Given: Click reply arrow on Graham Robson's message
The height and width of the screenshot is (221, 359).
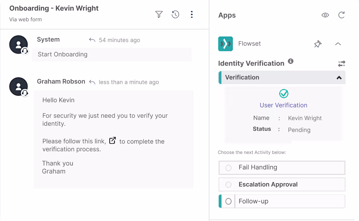Looking at the screenshot, I should pos(92,82).
